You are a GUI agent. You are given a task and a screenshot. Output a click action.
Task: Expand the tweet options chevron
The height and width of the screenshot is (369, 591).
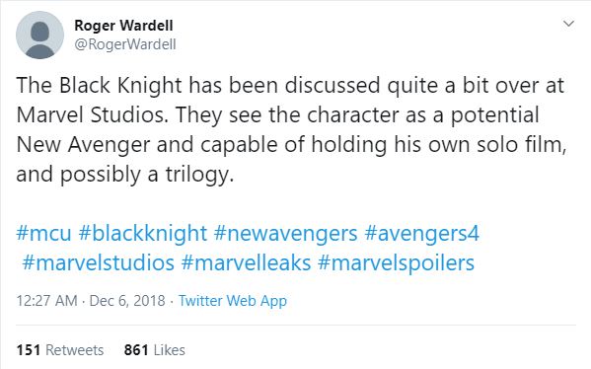coord(568,24)
